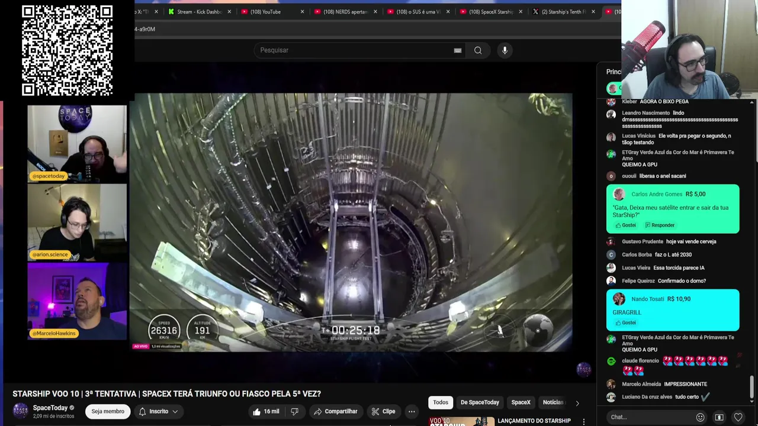Viewport: 758px width, 426px height.
Task: Click Luciano Da cruz alves's chat avatar
Action: [611, 397]
